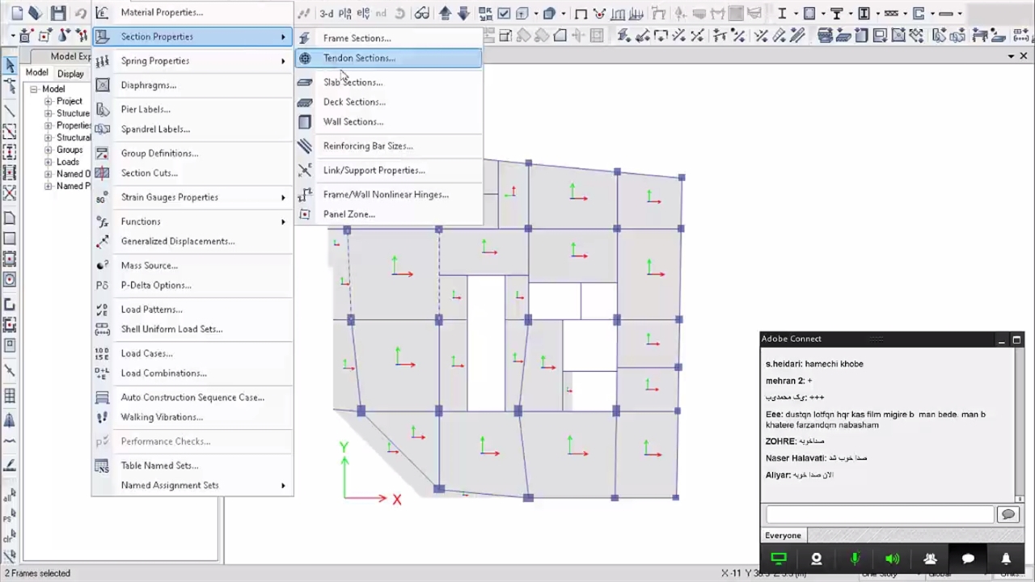Click the Save model icon
The height and width of the screenshot is (582, 1035).
[57, 13]
